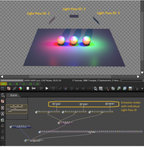Toggle the checkered alpha background icon
Screen dimensions: 144x147
(130, 88)
